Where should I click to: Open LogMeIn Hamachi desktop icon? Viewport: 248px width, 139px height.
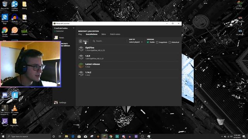15,6
